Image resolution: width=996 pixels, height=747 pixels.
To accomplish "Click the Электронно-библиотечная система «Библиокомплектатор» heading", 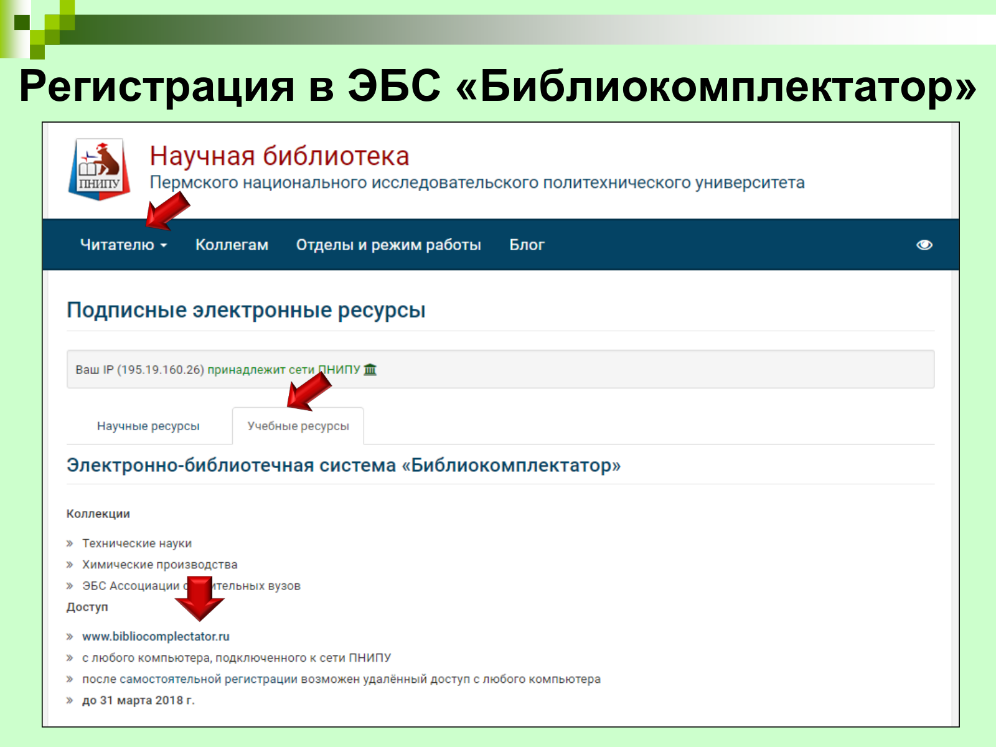I will point(344,465).
